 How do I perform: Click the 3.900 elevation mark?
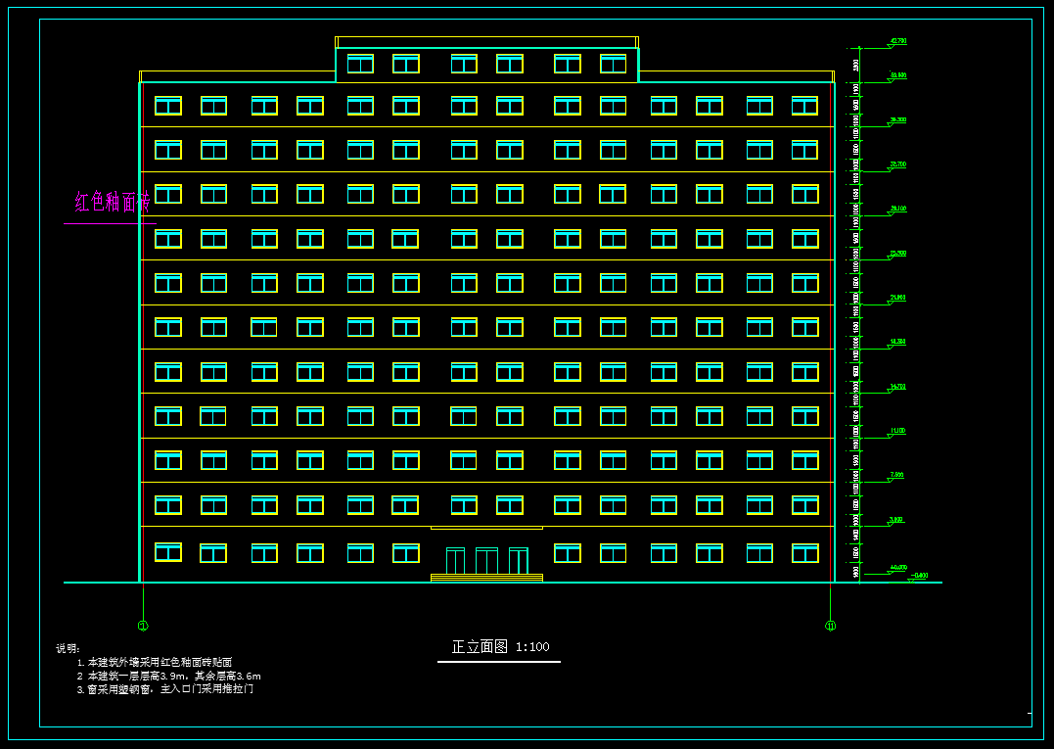[896, 520]
